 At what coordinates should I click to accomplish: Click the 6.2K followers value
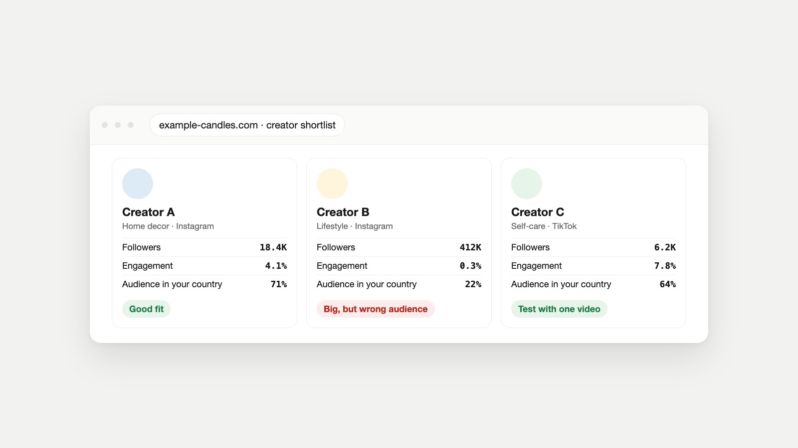(x=665, y=247)
